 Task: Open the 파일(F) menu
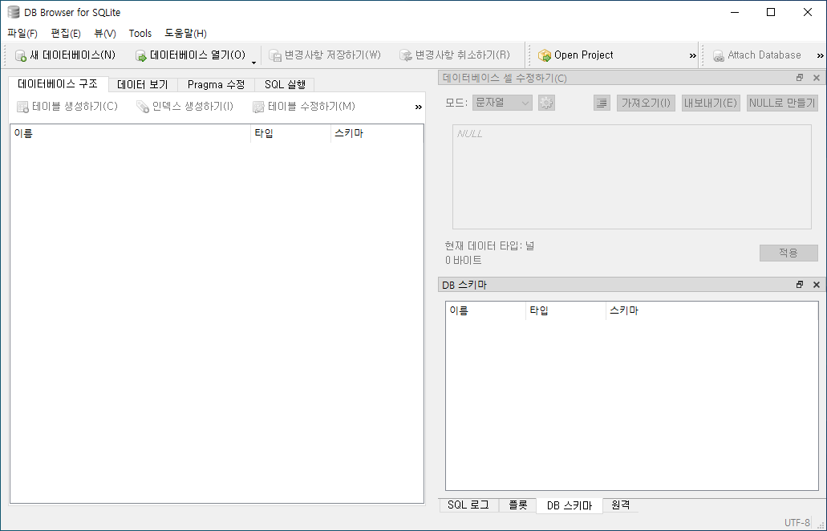point(22,33)
